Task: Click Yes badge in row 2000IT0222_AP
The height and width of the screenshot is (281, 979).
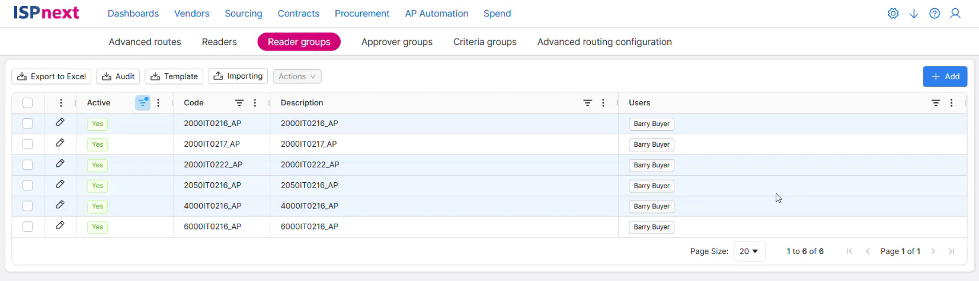Action: tap(98, 165)
